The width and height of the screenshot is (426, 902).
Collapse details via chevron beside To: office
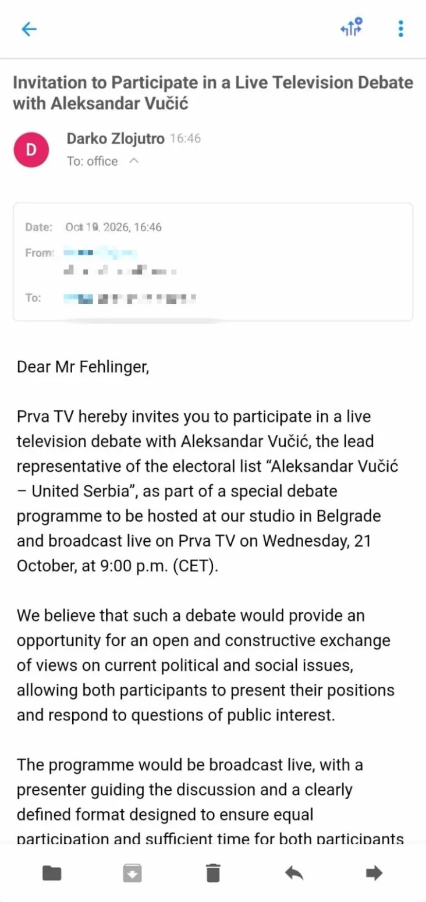(x=133, y=161)
